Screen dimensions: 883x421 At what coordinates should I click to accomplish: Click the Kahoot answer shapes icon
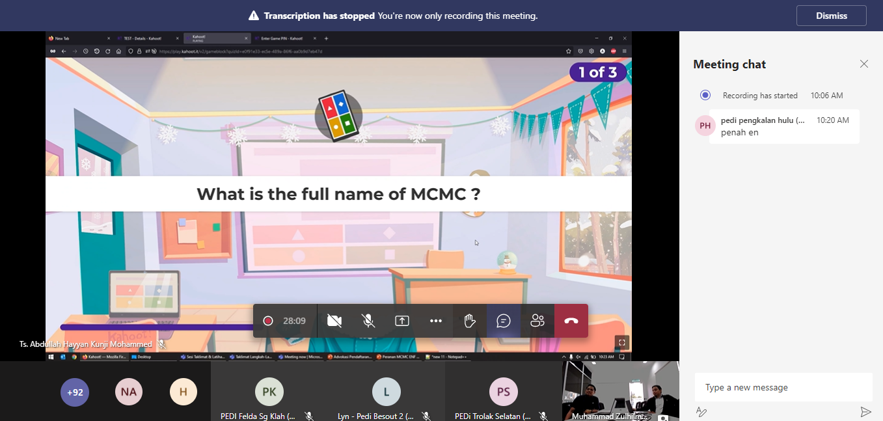338,115
